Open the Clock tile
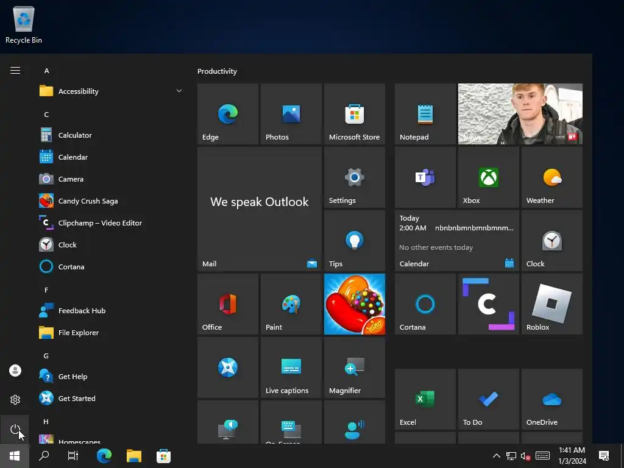 pyautogui.click(x=552, y=241)
